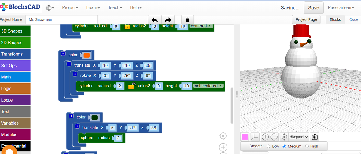Zoom in on the 3D view
The height and width of the screenshot is (154, 361).
[265, 137]
